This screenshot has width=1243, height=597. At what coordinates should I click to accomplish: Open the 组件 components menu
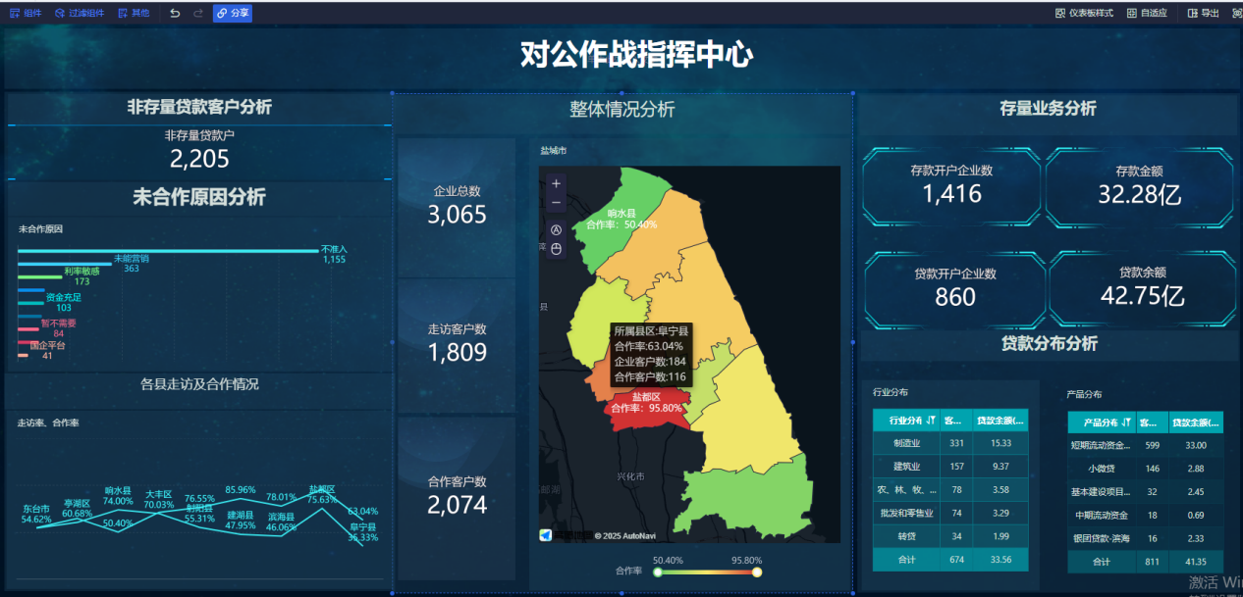click(26, 13)
